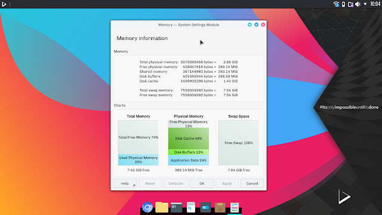Click the 'Total swap memory:' label

156,90
